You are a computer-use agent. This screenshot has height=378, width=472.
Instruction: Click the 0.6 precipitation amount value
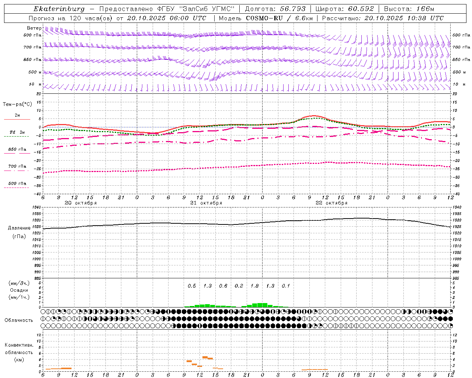[223, 286]
